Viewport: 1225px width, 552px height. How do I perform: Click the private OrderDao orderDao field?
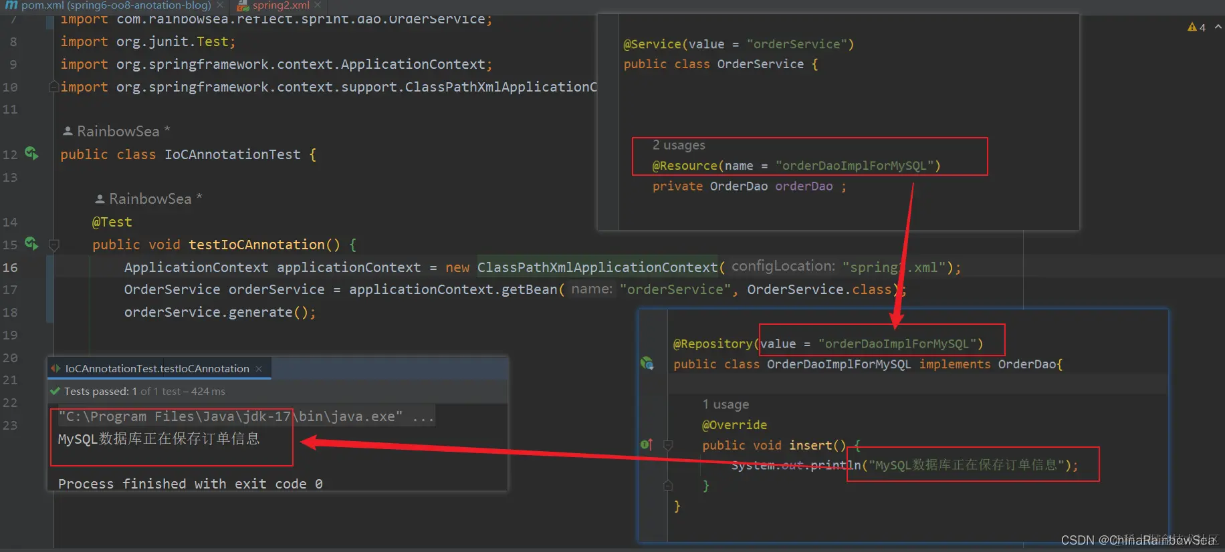click(x=749, y=186)
